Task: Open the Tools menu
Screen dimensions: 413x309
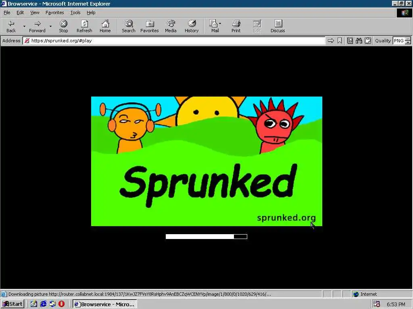Action: [x=75, y=12]
